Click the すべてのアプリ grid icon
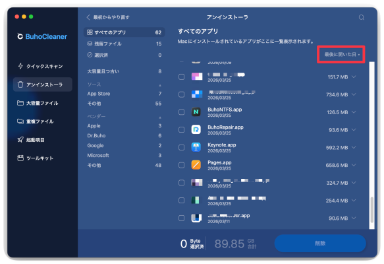 point(90,32)
